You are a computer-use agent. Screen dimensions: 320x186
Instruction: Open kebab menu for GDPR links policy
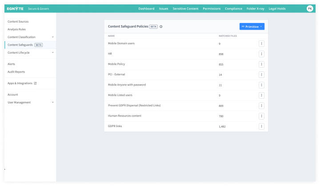pyautogui.click(x=261, y=126)
